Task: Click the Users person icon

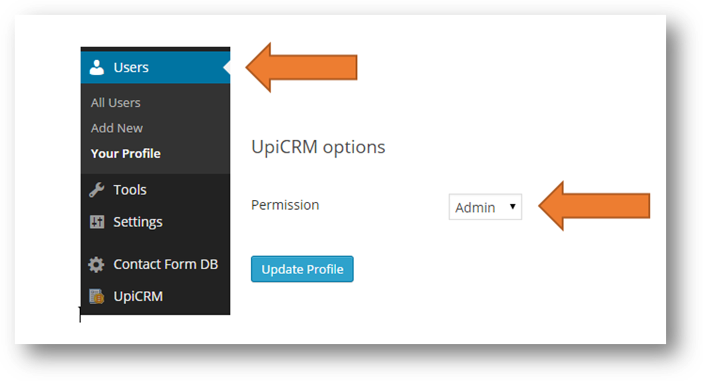Action: (96, 68)
